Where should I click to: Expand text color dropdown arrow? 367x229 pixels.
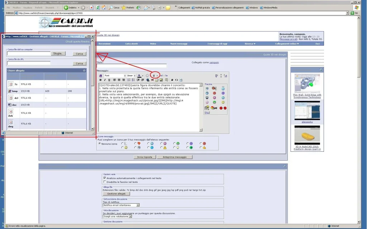pos(143,76)
